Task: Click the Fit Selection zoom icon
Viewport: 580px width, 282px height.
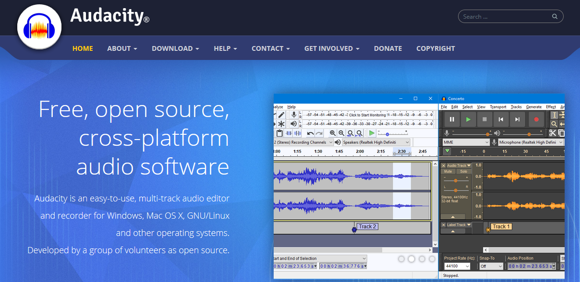Action: coord(350,133)
